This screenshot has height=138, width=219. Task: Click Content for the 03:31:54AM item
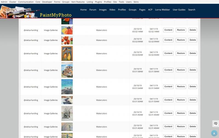(168, 86)
